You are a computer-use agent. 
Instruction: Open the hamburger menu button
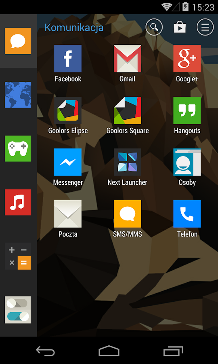pyautogui.click(x=205, y=27)
